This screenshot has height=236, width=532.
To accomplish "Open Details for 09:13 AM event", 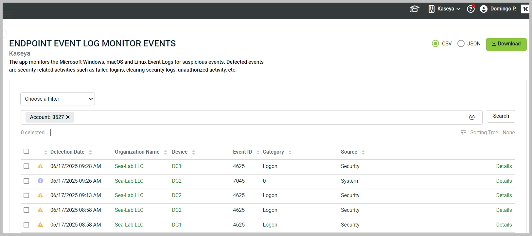I will pos(504,195).
